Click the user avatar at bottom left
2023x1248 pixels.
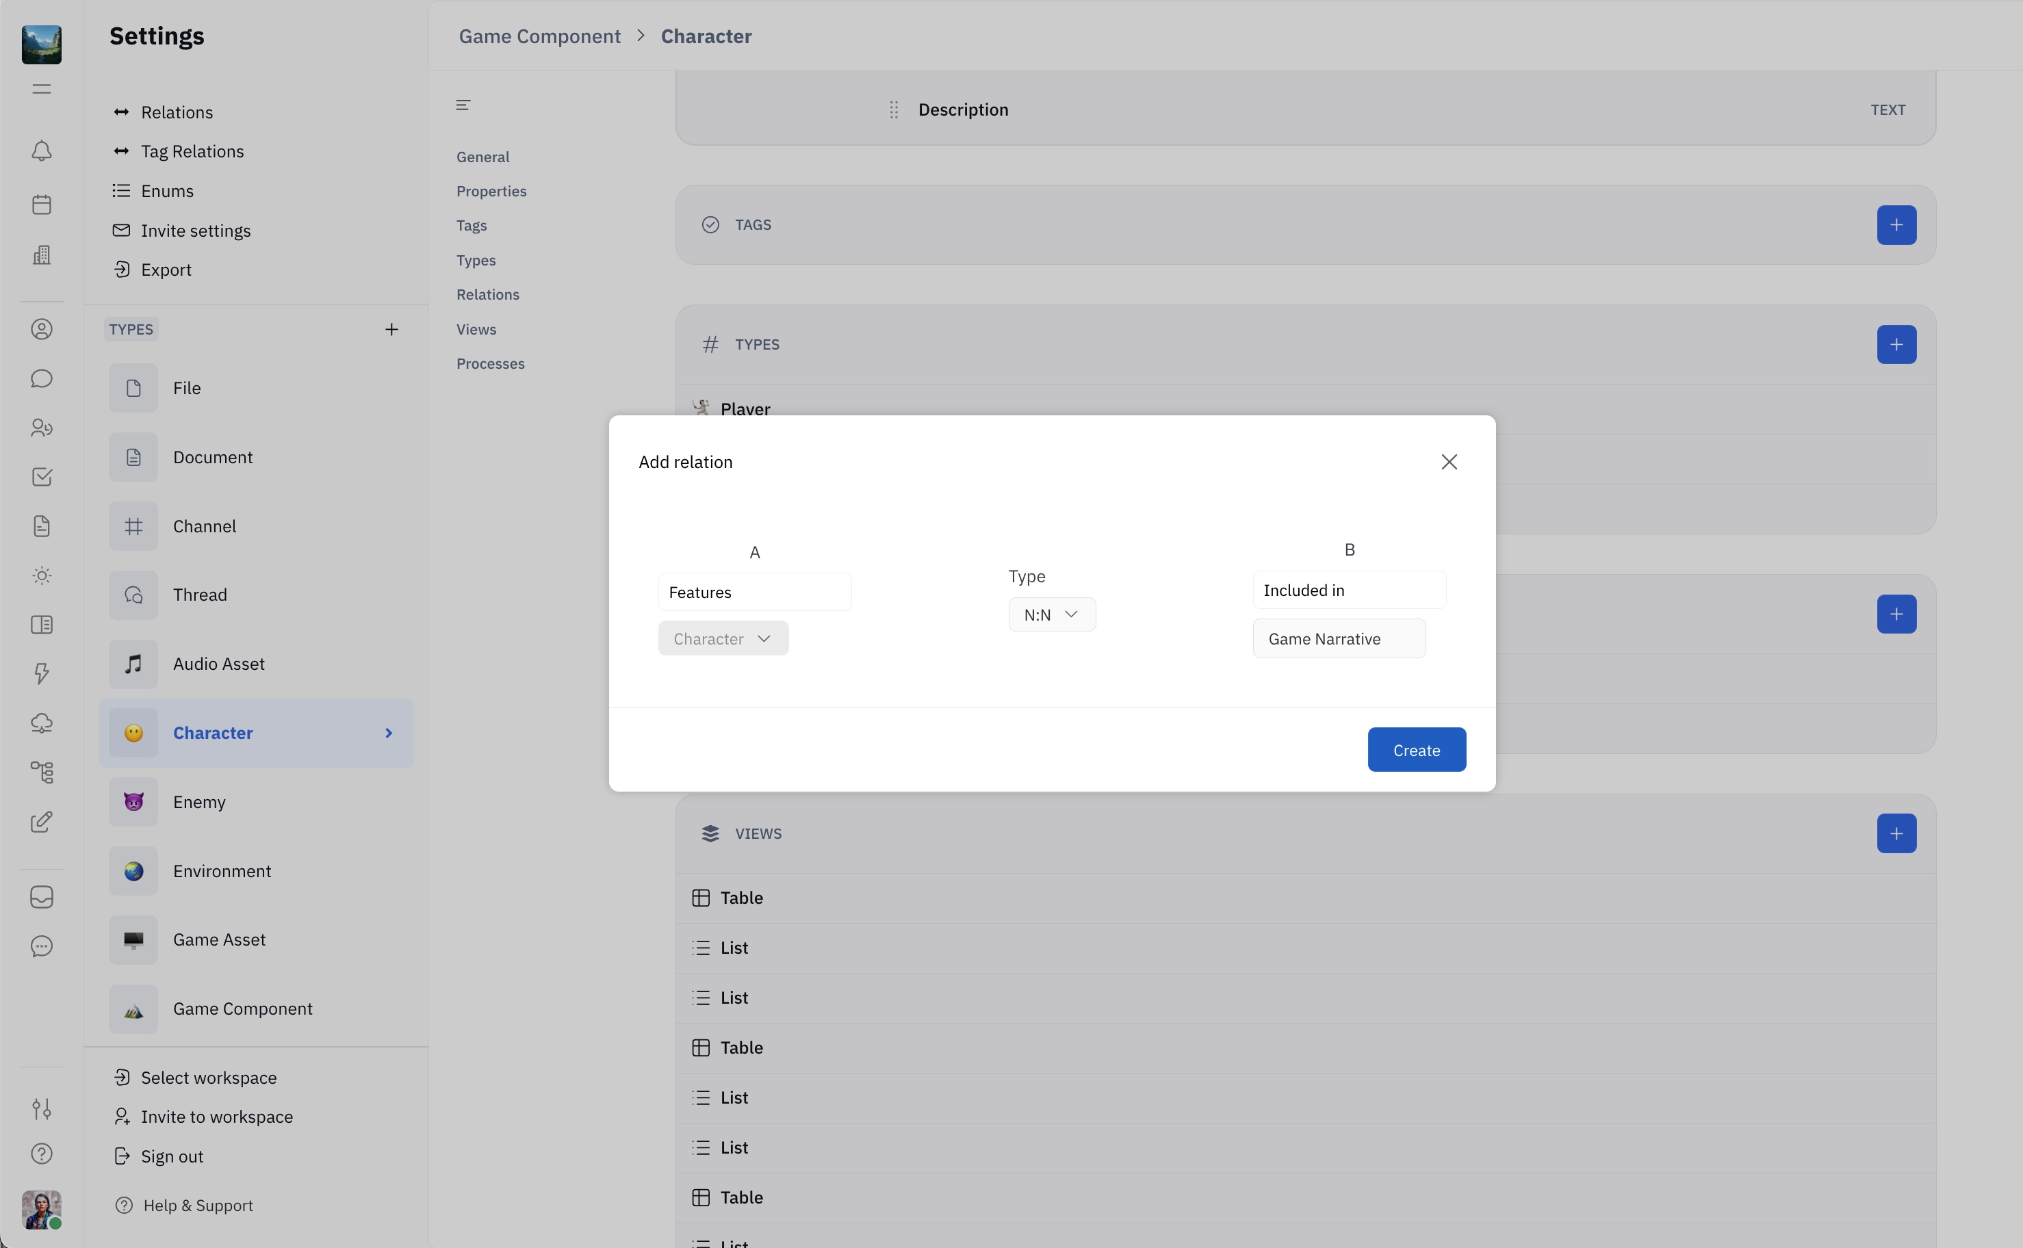pyautogui.click(x=41, y=1209)
